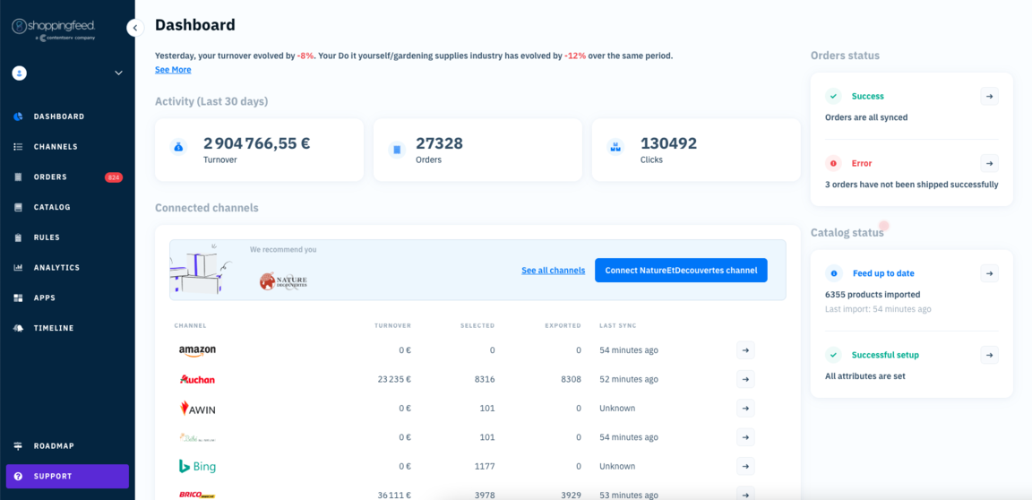The height and width of the screenshot is (500, 1032).
Task: Open the AWIN channel row arrow
Action: point(745,409)
